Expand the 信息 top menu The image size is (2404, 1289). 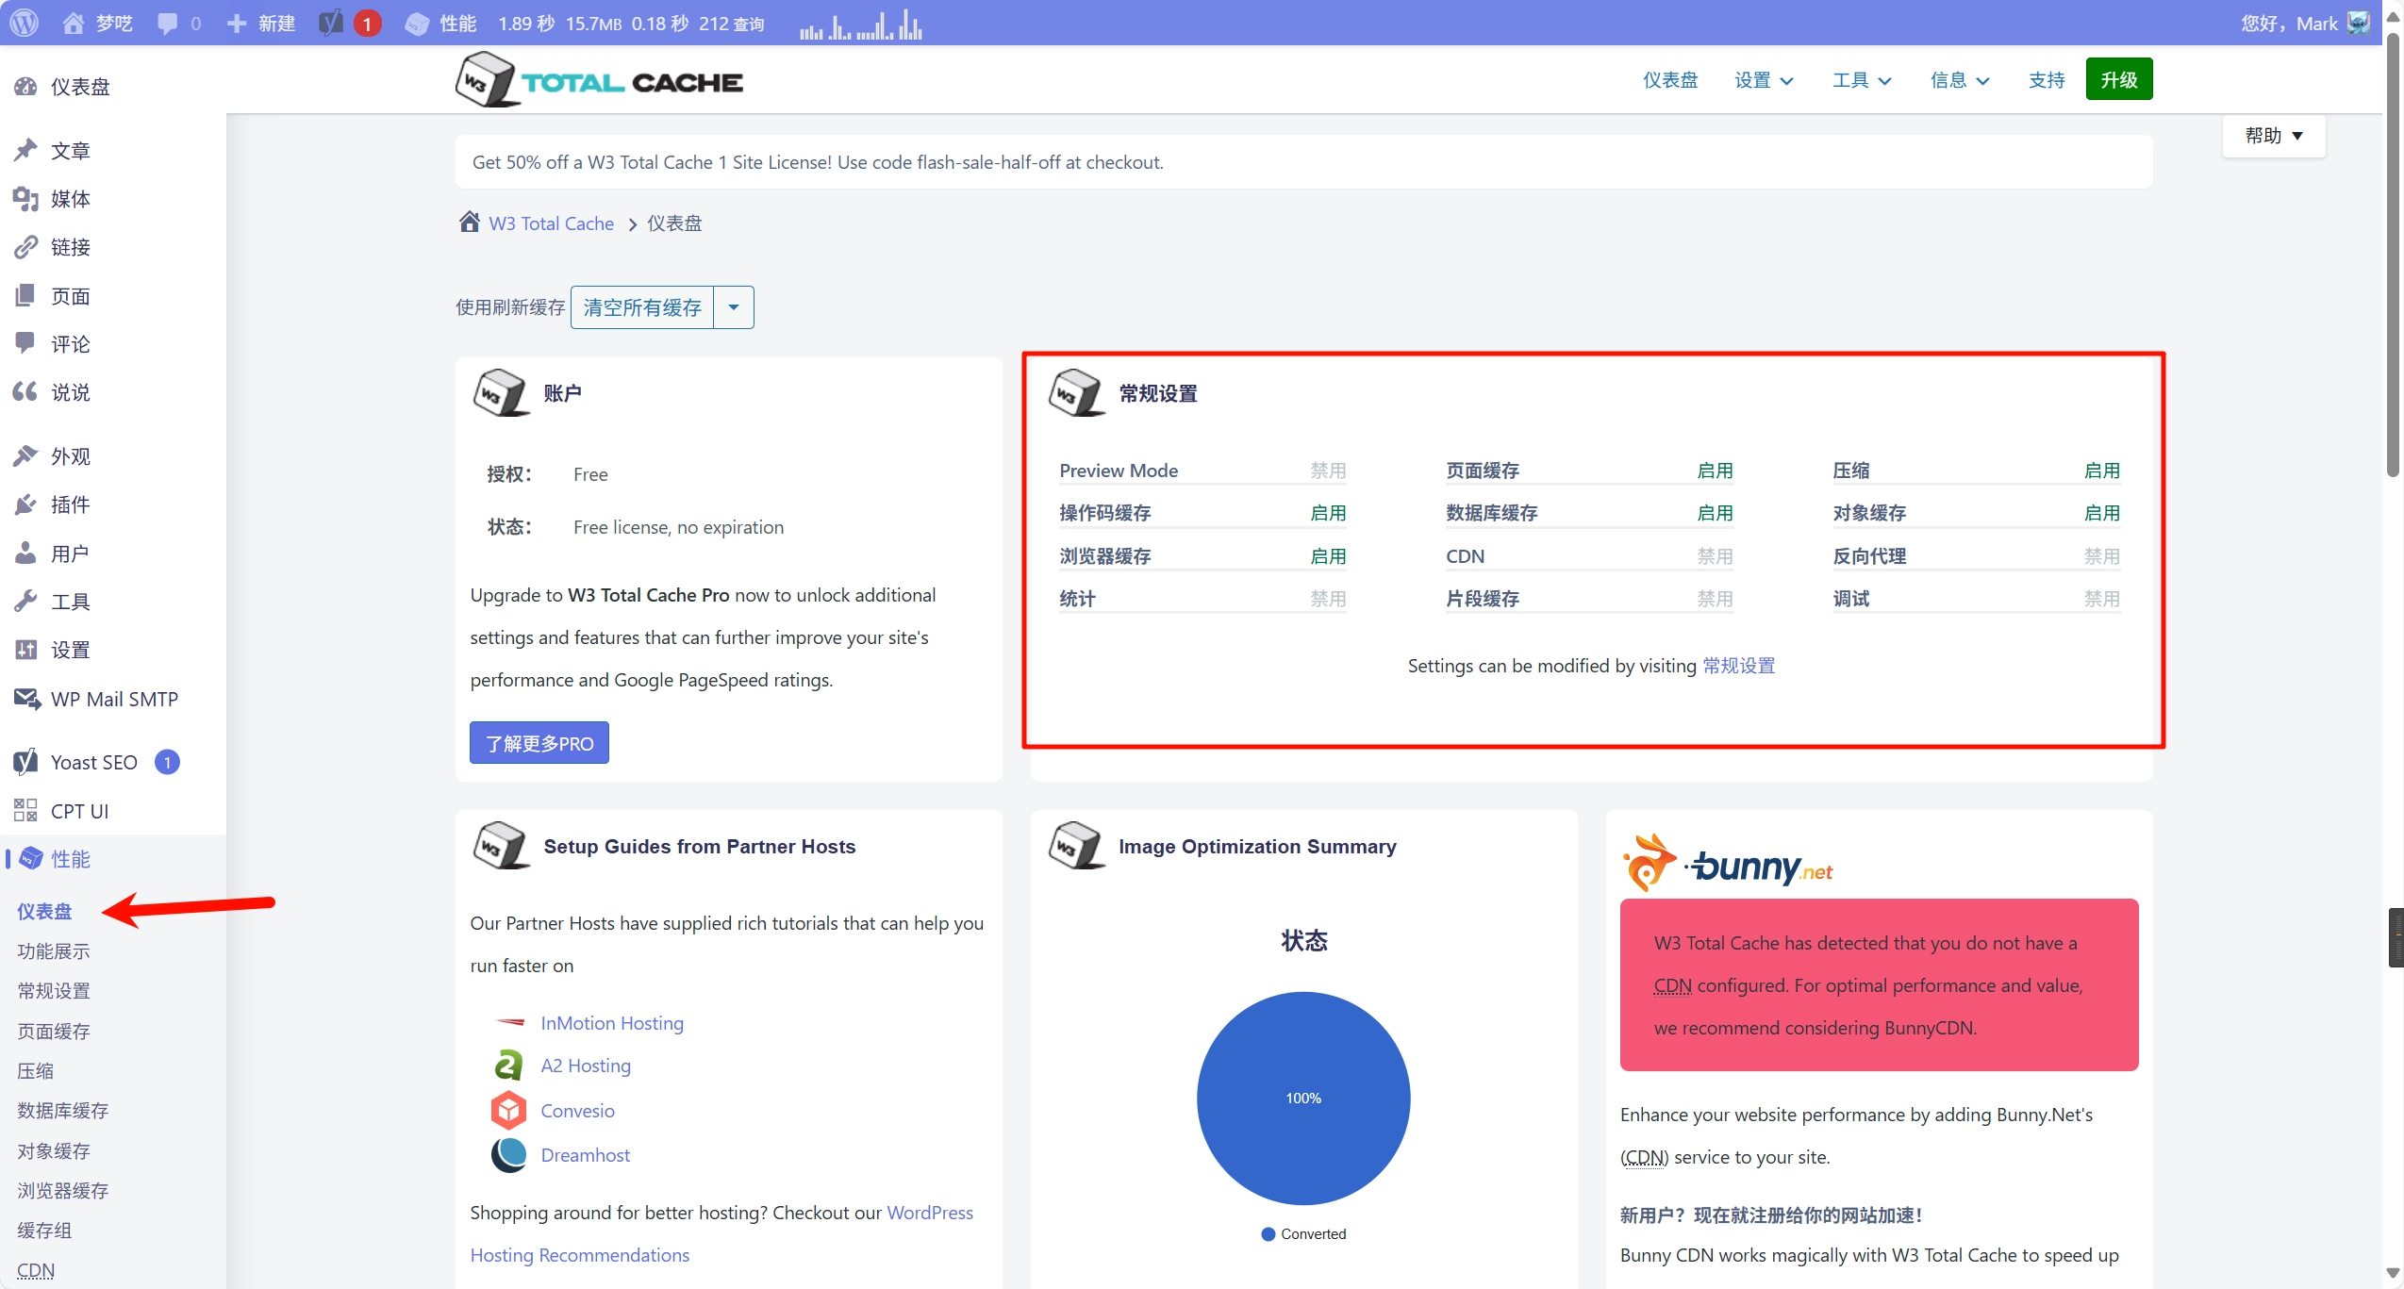(1960, 80)
